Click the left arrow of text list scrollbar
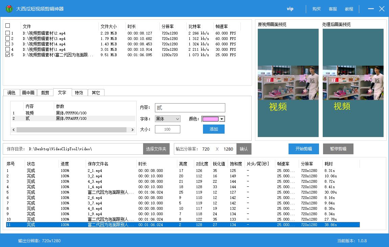 (14, 130)
